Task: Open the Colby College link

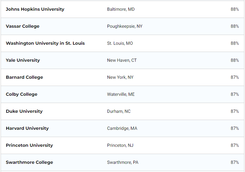Action: pyautogui.click(x=22, y=94)
